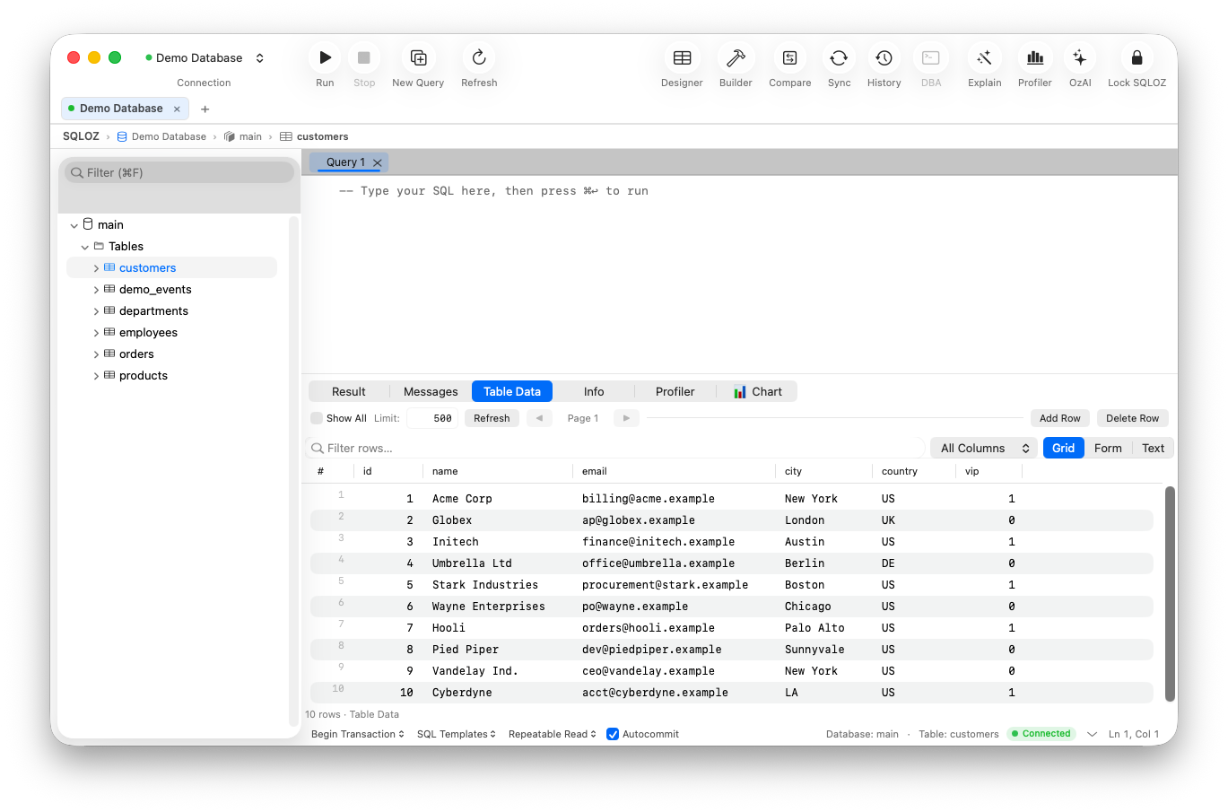The height and width of the screenshot is (812, 1228).
Task: Go to the previous page arrow
Action: [539, 418]
